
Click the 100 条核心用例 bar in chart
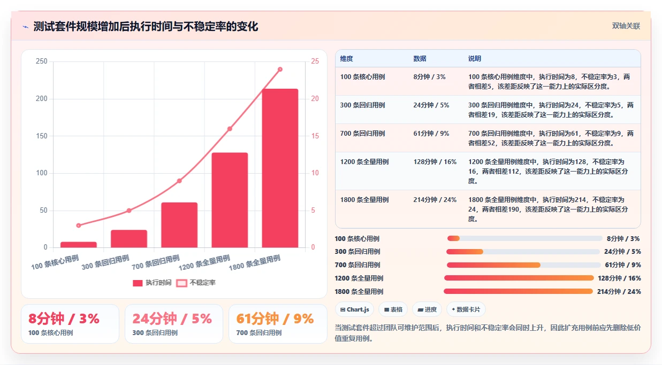[x=79, y=244]
